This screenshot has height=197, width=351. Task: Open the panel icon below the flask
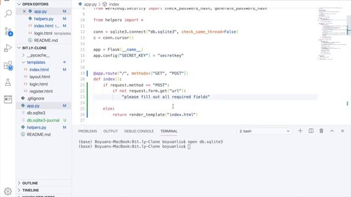[x=8, y=99]
